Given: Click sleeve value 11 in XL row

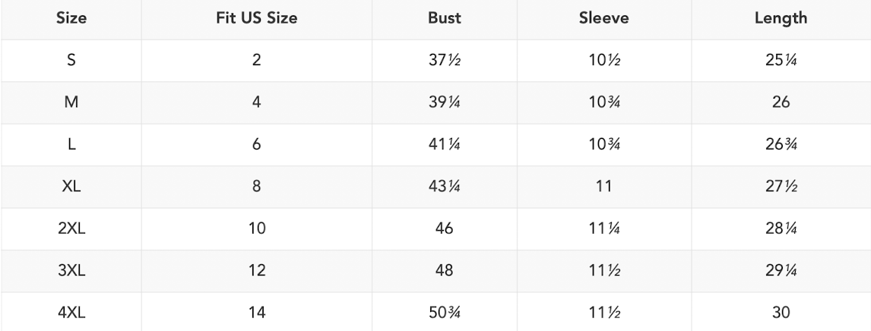Looking at the screenshot, I should 605,187.
